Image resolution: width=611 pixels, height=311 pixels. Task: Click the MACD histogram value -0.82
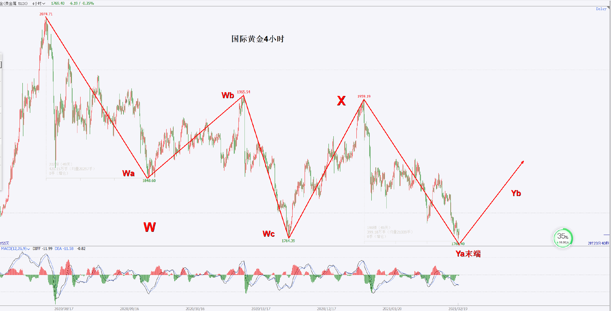click(x=81, y=249)
